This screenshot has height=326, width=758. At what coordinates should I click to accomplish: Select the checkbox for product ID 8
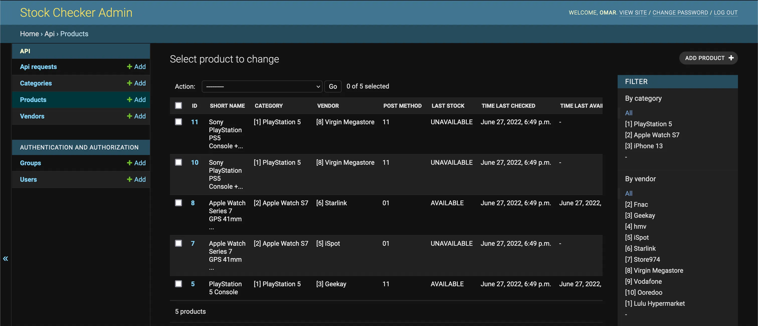coord(179,202)
